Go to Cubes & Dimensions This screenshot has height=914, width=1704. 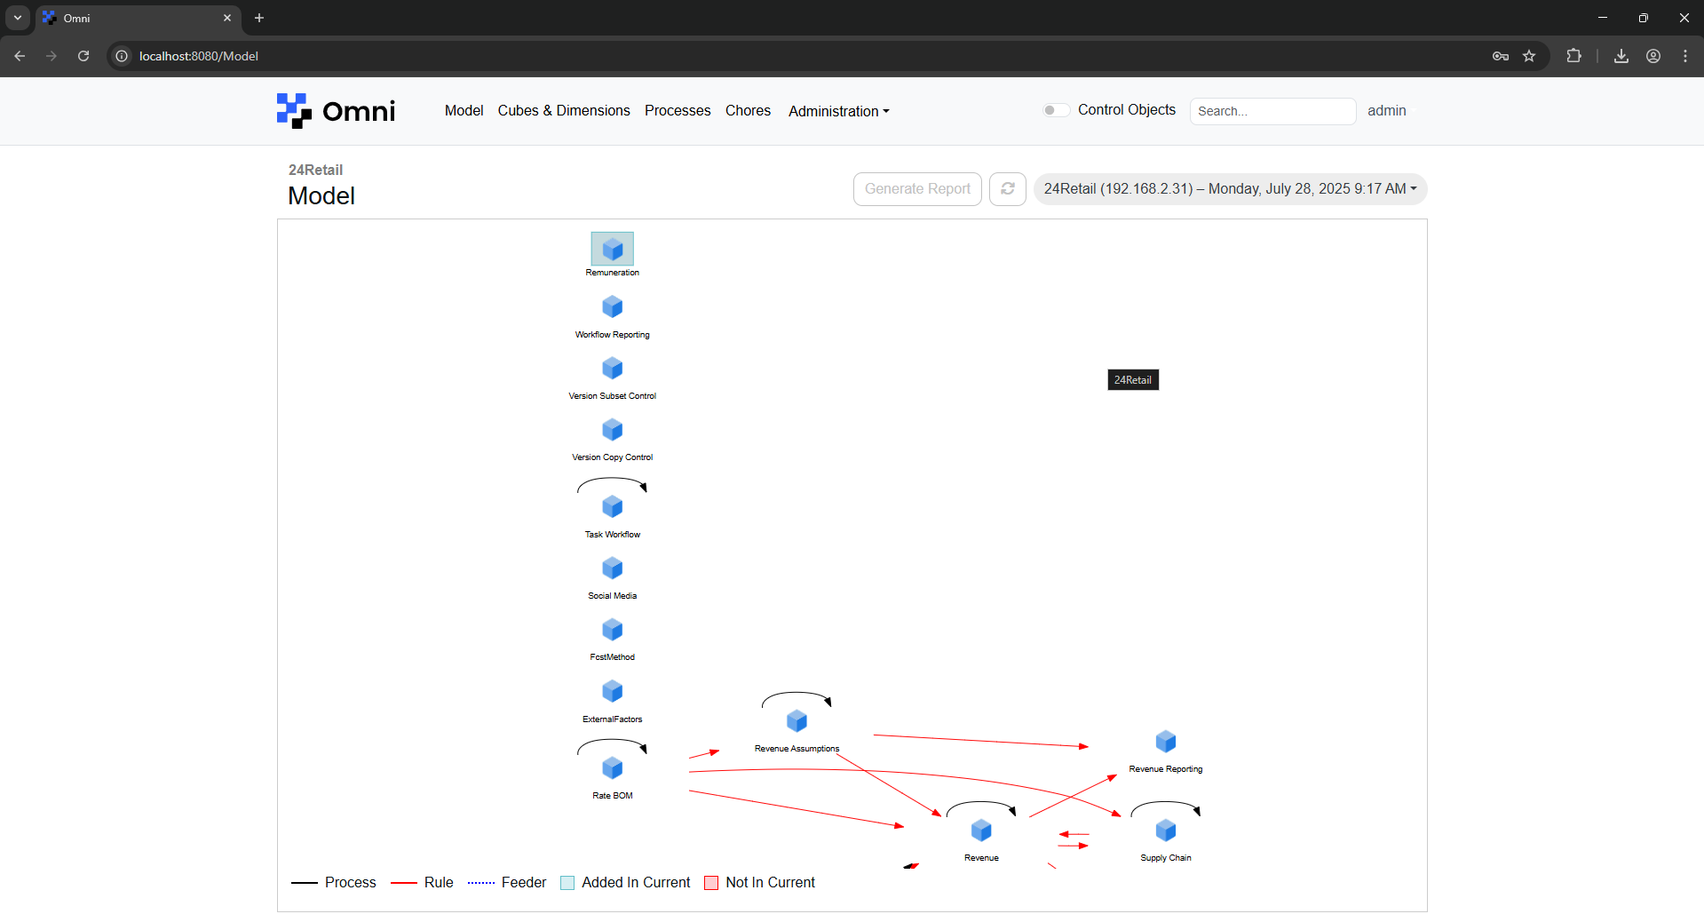pyautogui.click(x=564, y=110)
